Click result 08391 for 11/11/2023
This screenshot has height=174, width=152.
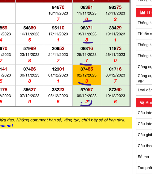tap(87, 7)
